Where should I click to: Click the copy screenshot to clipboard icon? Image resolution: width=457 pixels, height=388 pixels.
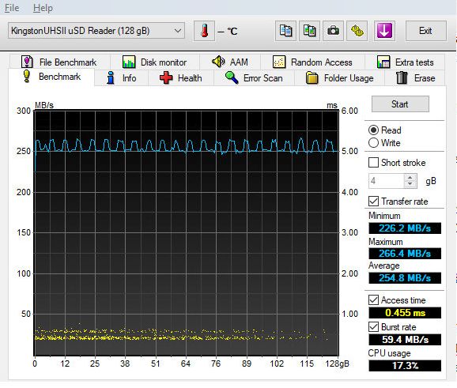coord(309,31)
